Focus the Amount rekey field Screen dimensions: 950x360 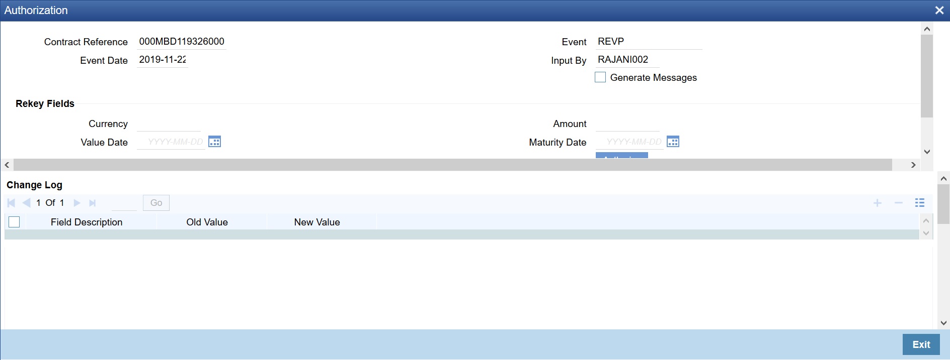pos(627,124)
